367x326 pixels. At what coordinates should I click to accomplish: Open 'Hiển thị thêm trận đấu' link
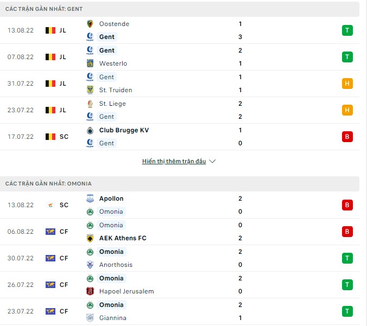coord(174,162)
